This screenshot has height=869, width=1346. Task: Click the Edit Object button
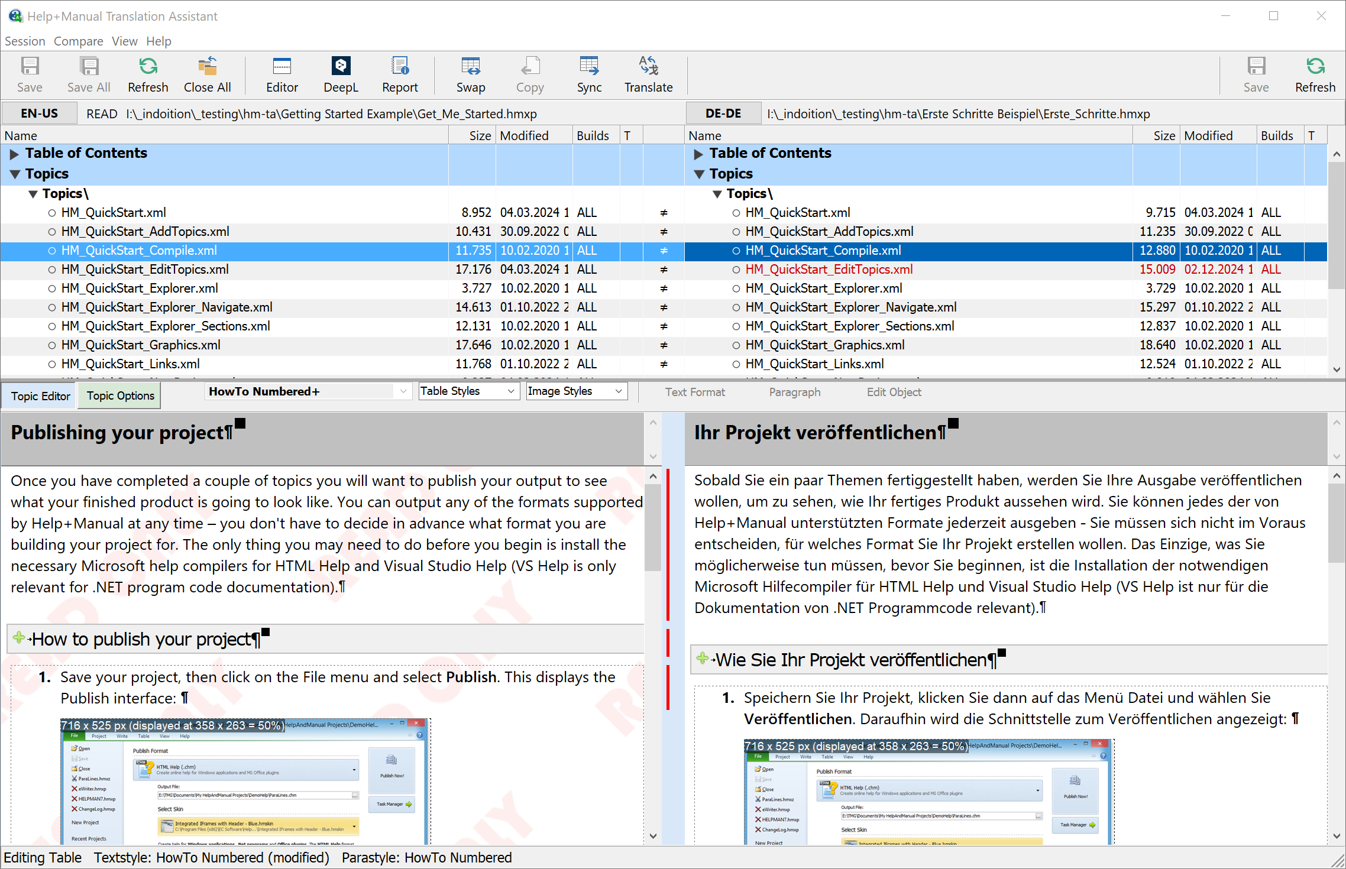click(894, 392)
